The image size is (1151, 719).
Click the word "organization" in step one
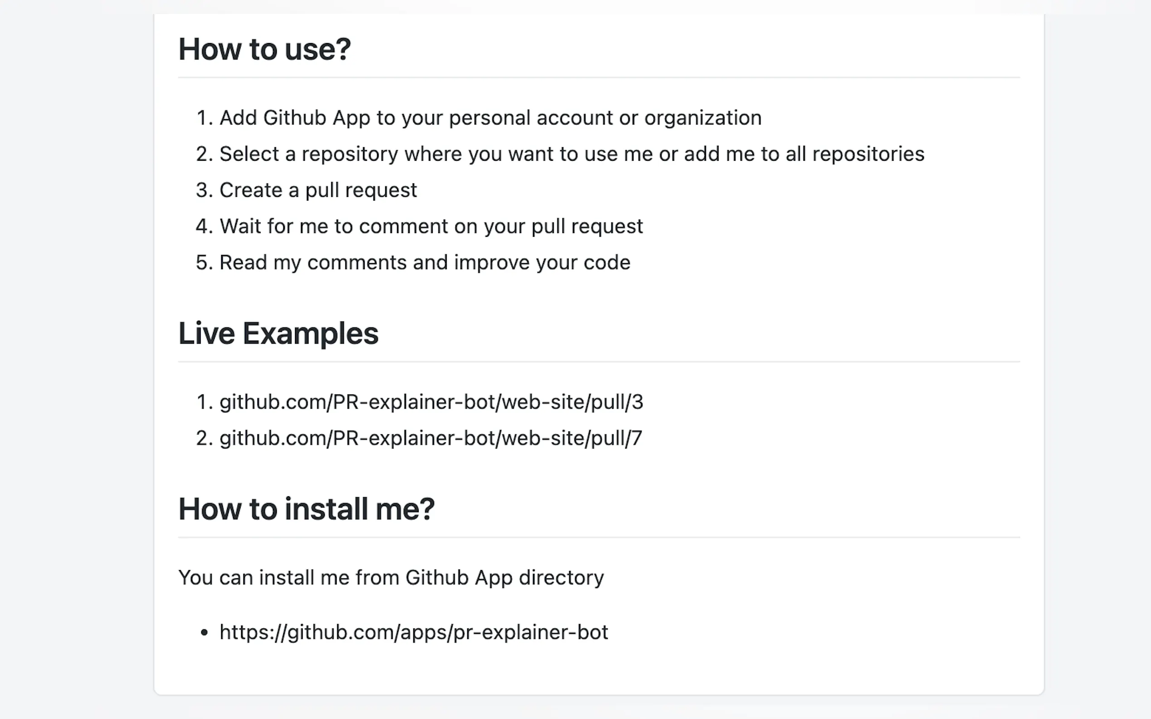pos(703,118)
